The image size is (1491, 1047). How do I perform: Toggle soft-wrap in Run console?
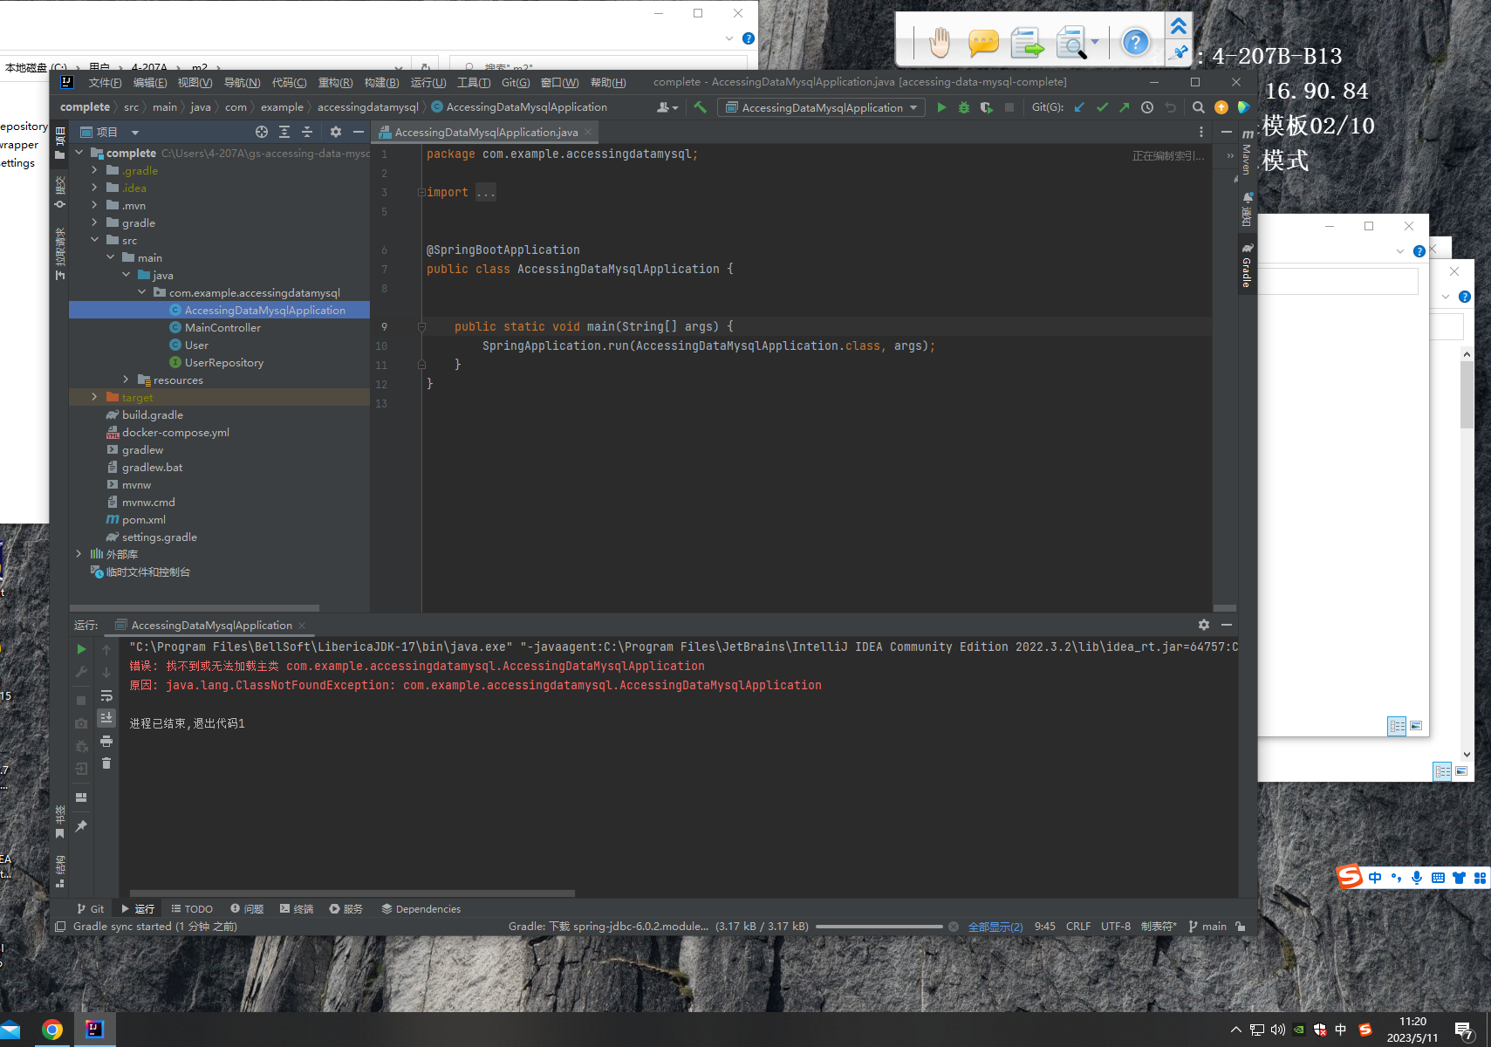[106, 696]
